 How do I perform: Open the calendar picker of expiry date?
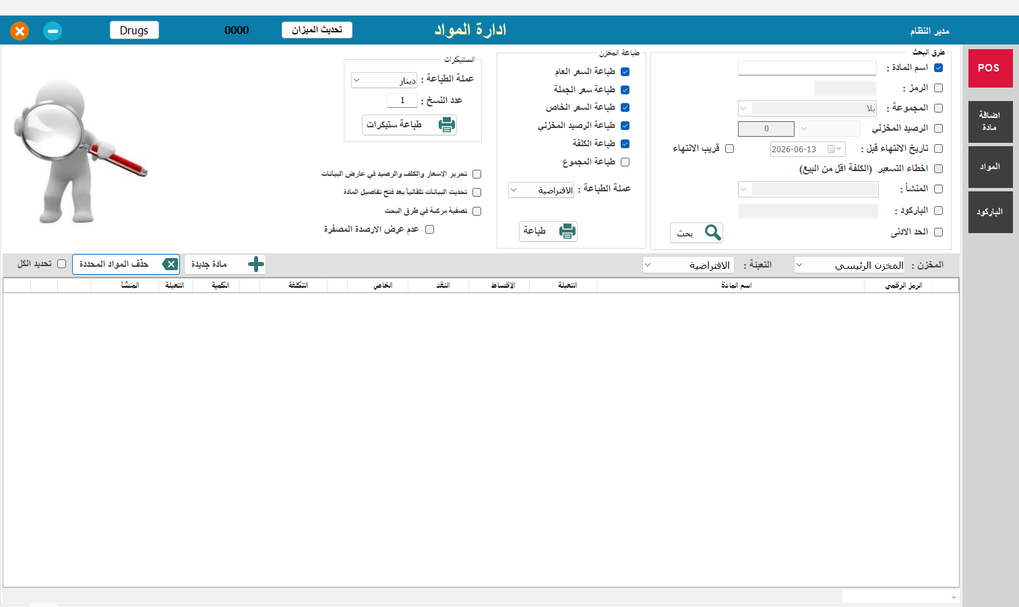(x=834, y=150)
